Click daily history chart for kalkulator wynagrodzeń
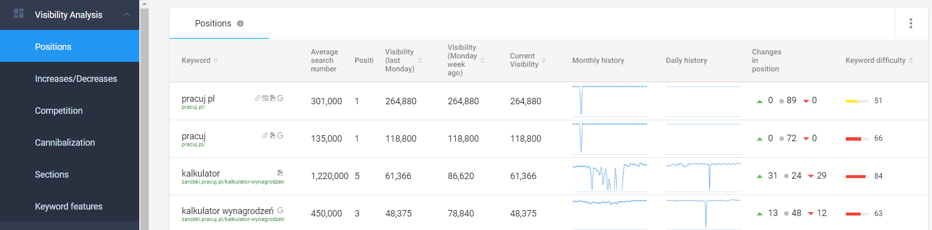 click(703, 214)
